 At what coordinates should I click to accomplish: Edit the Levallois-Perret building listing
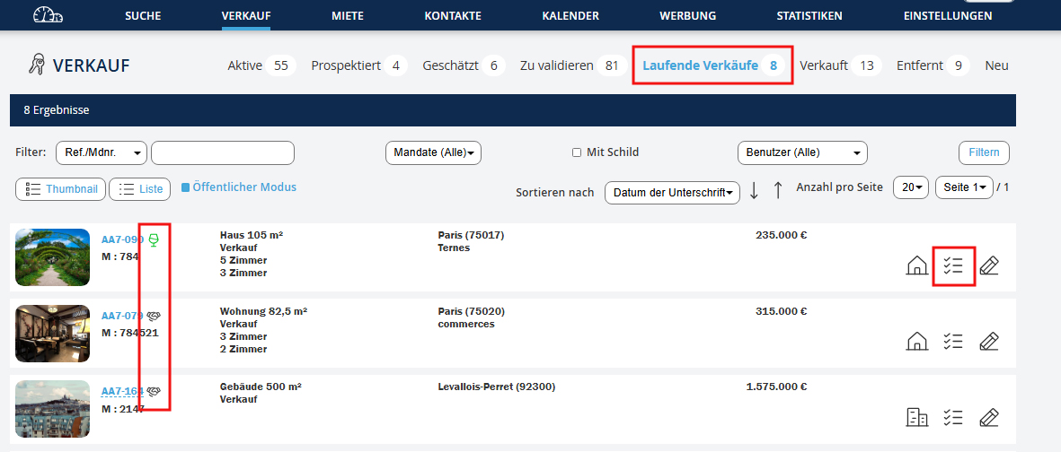[x=989, y=417]
